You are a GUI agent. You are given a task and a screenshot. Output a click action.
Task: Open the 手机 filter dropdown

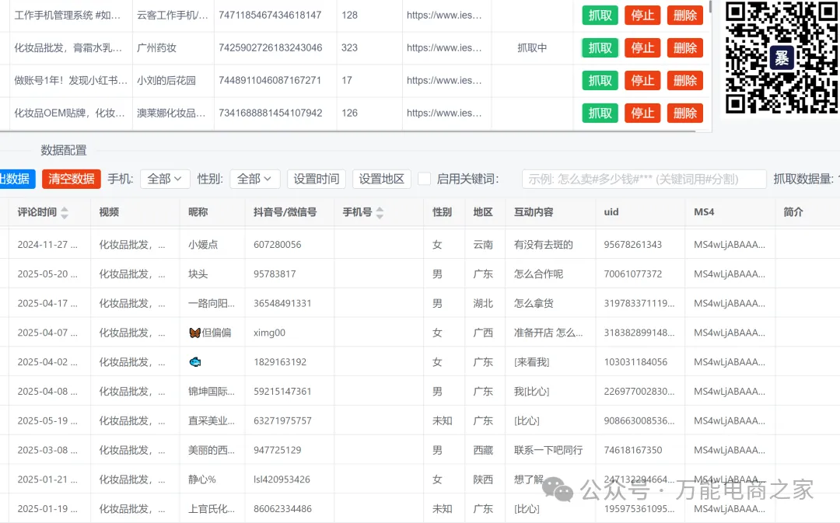pos(165,179)
